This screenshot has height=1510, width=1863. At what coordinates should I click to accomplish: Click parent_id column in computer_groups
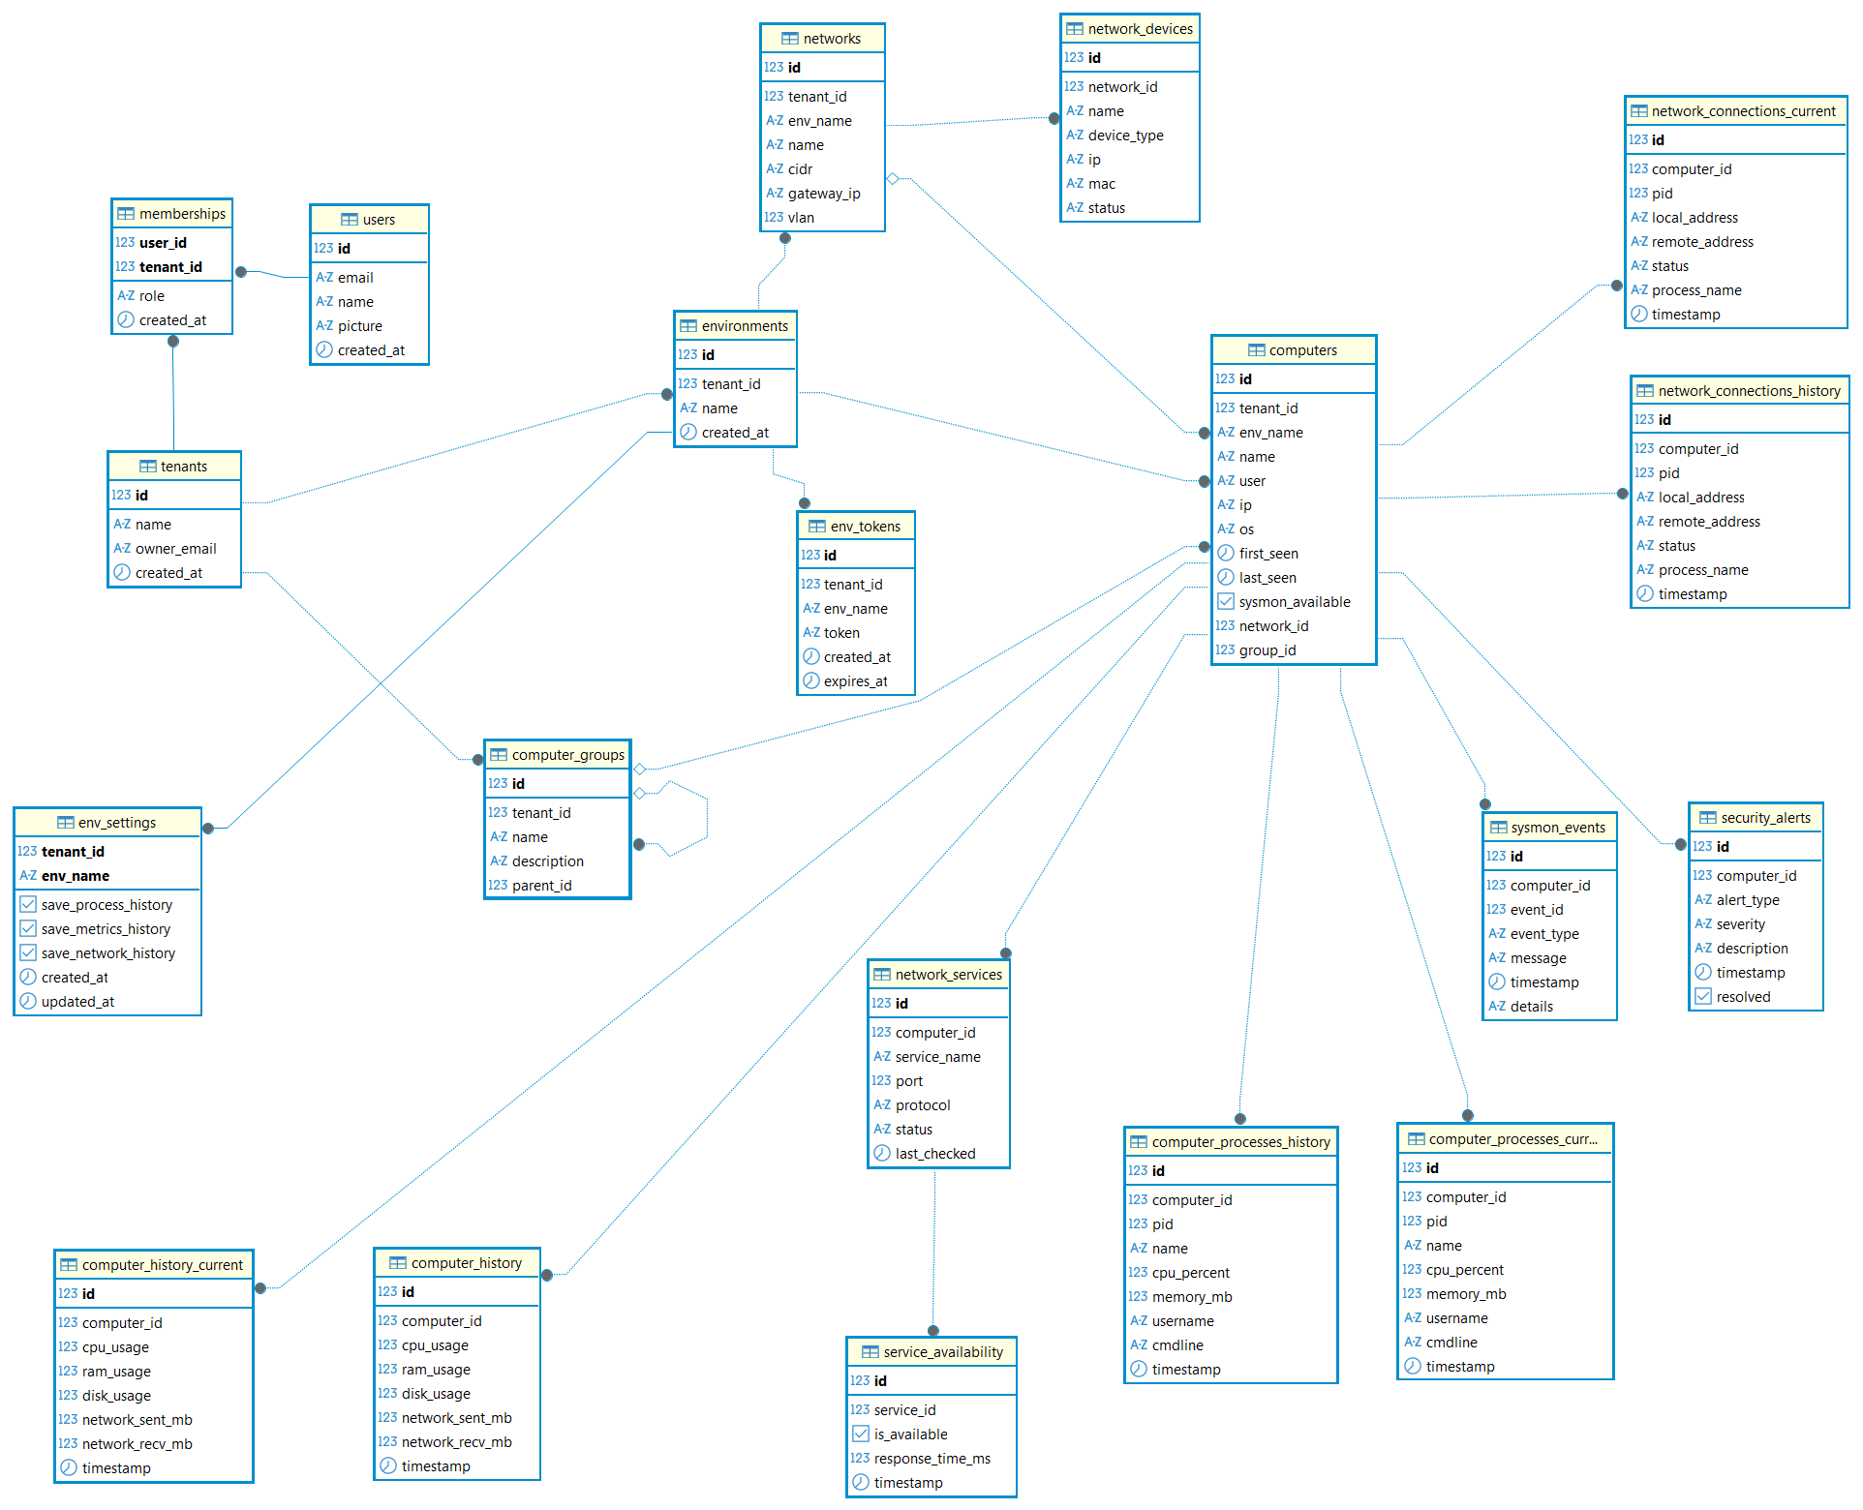point(541,886)
